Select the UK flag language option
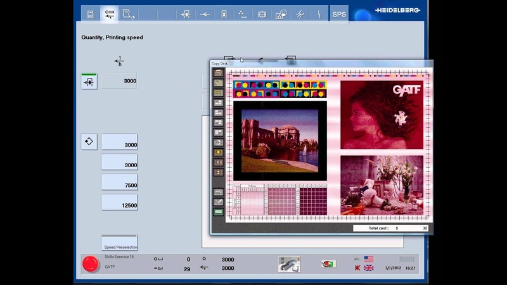 point(369,268)
